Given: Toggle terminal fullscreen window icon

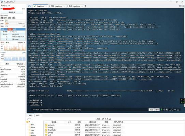Looking at the screenshot, I should (178, 109).
